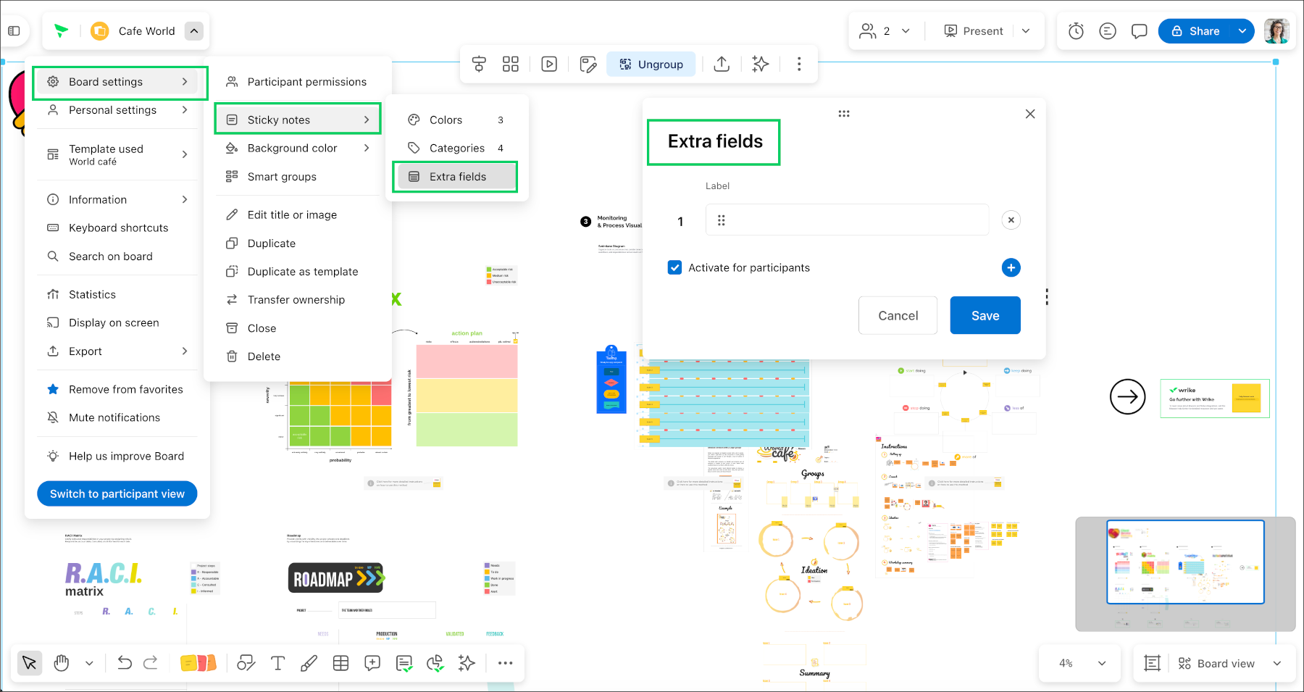The width and height of the screenshot is (1304, 692).
Task: Open the three-dot more options in selection toolbar
Action: [x=799, y=64]
